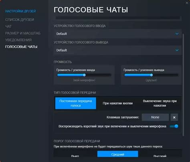Click Устройство голосового ввода label
This screenshot has height=162, width=190.
[80, 26]
